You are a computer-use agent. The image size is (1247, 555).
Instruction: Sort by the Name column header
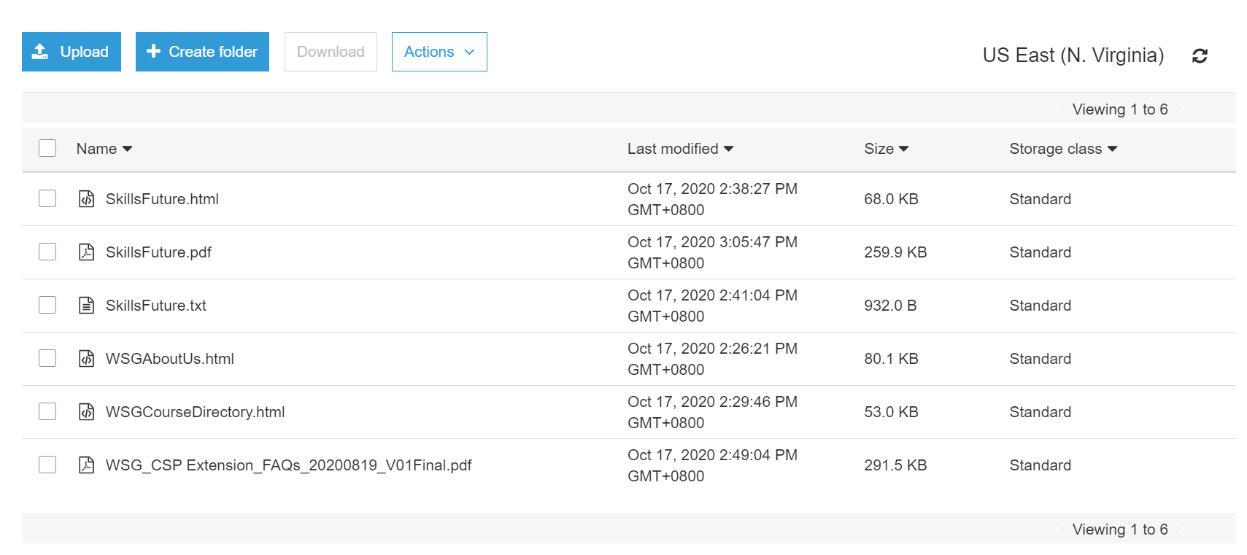104,149
